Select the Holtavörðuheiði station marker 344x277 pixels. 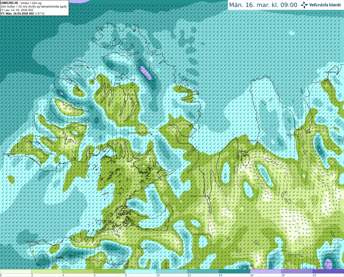(210, 236)
